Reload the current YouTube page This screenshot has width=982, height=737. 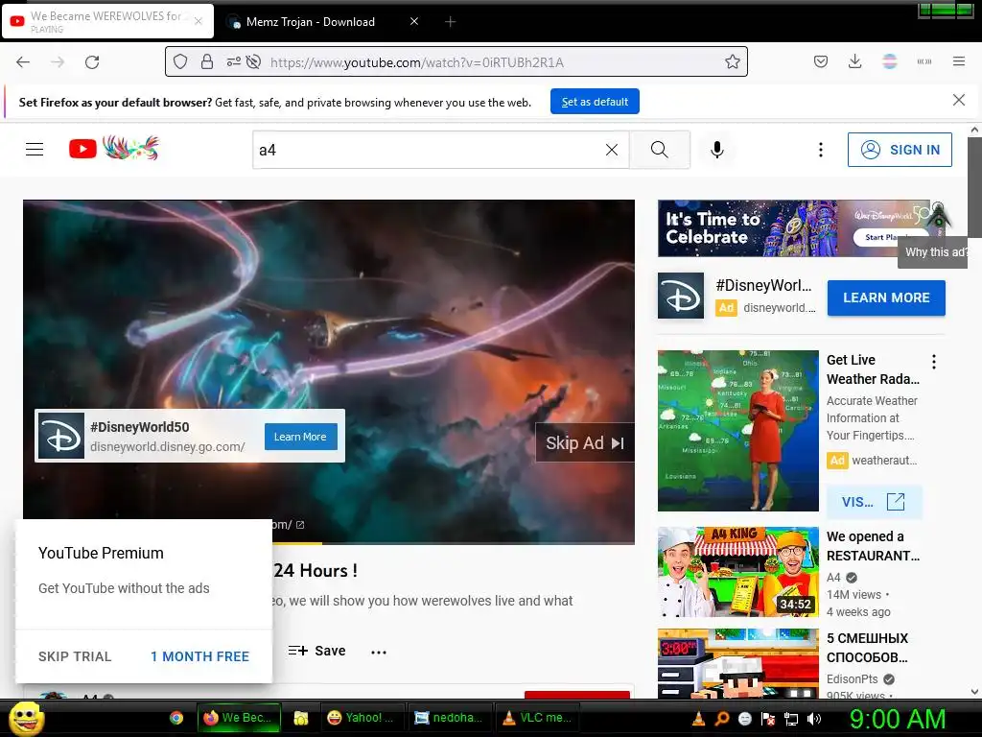[x=92, y=62]
